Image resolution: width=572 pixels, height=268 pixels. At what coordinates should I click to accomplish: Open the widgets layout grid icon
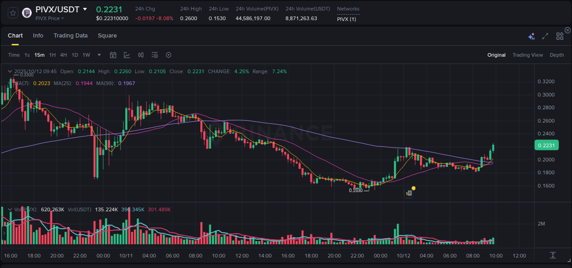(x=559, y=36)
